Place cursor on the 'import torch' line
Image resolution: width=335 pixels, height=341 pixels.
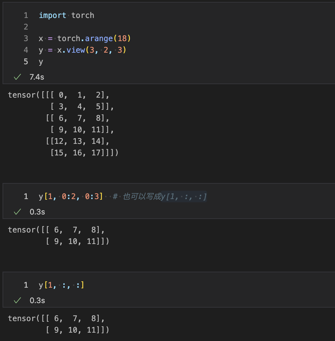pos(66,15)
